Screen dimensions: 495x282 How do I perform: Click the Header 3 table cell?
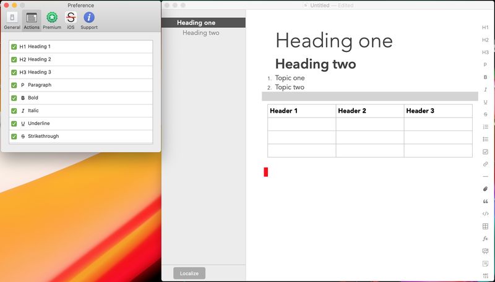click(438, 111)
